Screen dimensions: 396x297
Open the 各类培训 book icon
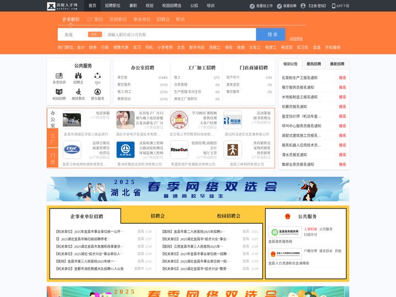point(59,75)
